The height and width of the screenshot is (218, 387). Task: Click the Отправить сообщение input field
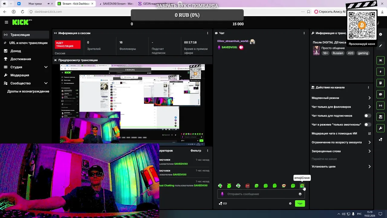(261, 194)
